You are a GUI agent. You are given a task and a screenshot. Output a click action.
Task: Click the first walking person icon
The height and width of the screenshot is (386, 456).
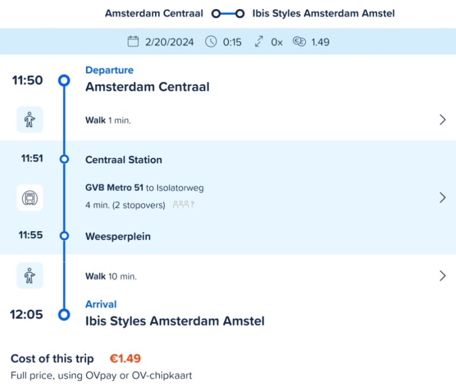[x=30, y=120]
